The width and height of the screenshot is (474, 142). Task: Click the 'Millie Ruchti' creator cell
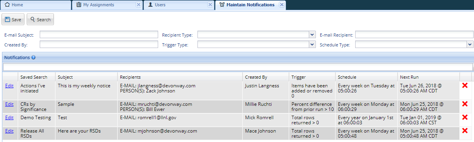tap(266, 107)
